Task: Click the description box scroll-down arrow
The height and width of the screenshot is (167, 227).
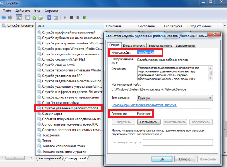Action: pos(210,78)
